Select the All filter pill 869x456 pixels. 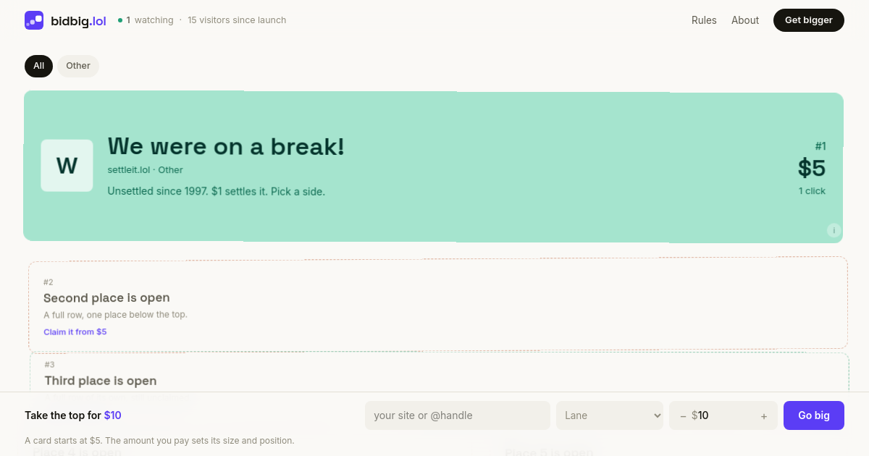[x=38, y=66]
